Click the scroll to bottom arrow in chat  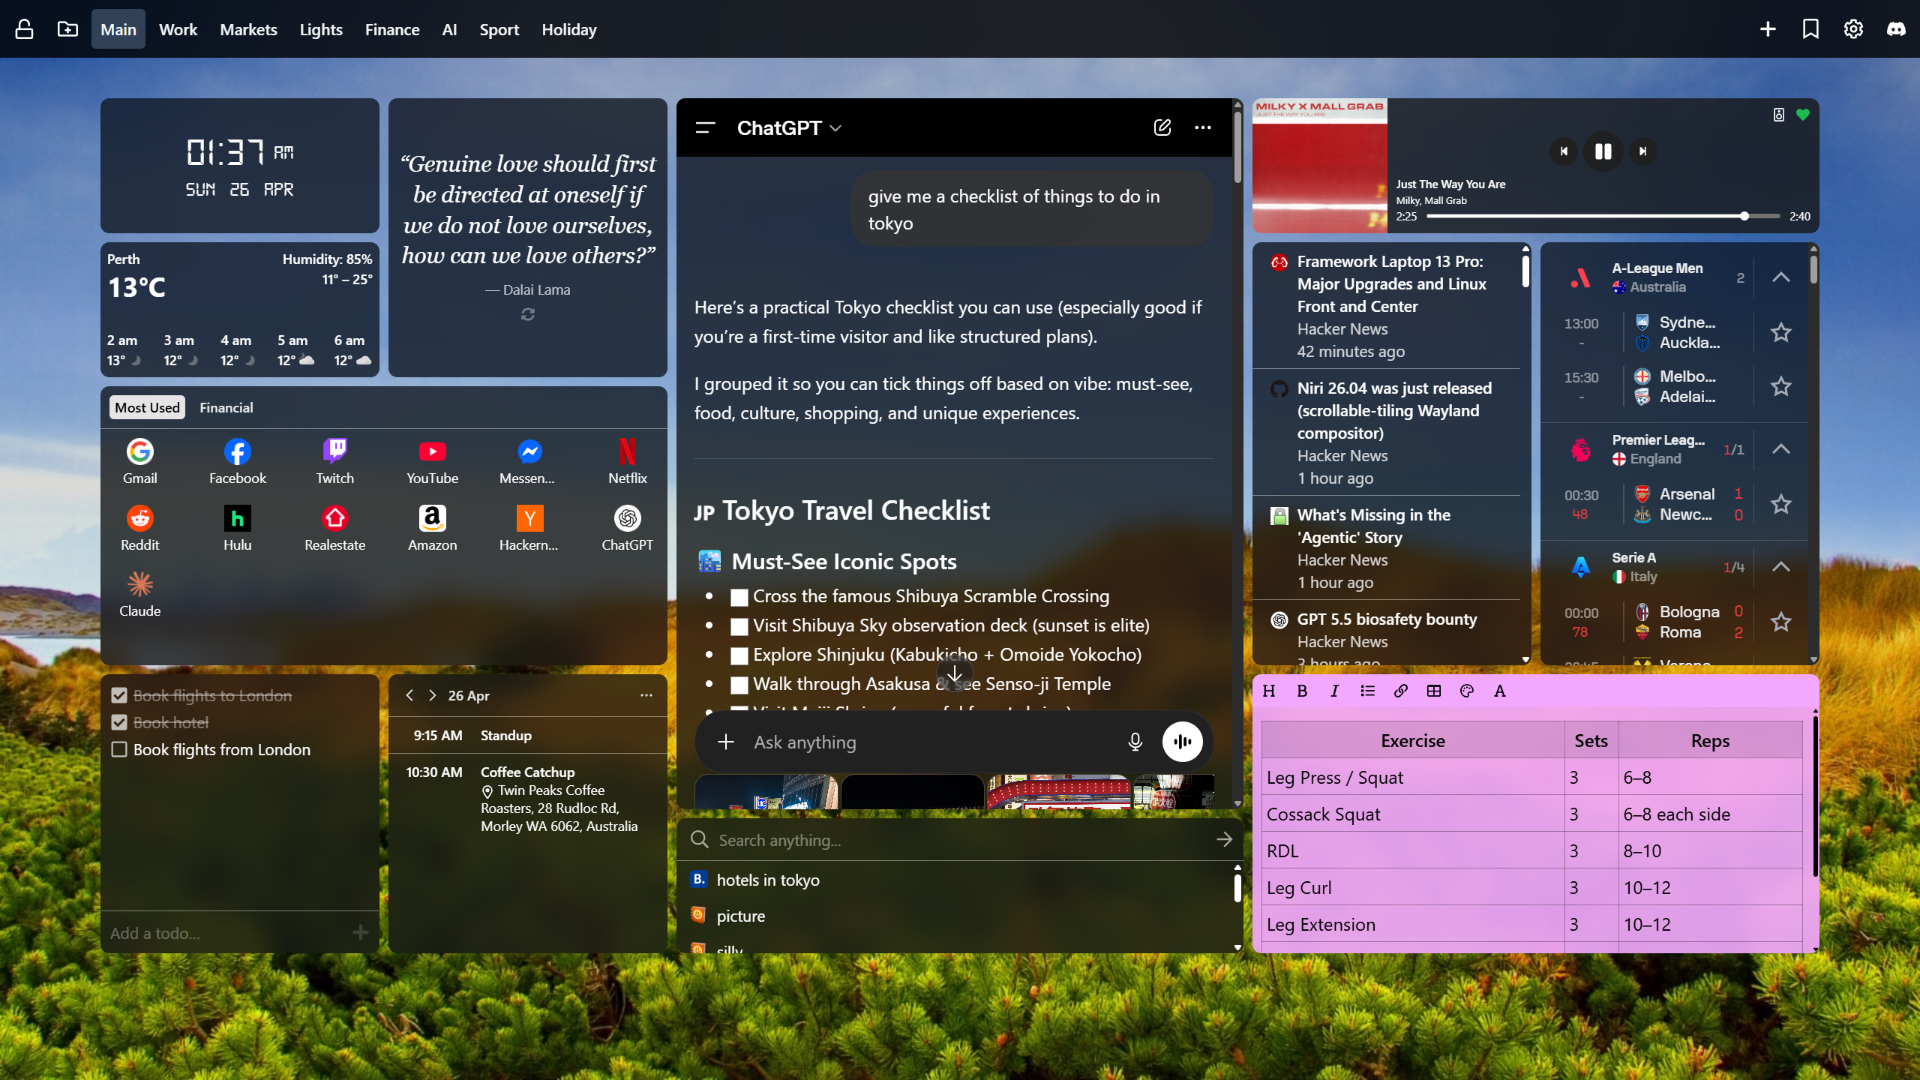point(954,673)
